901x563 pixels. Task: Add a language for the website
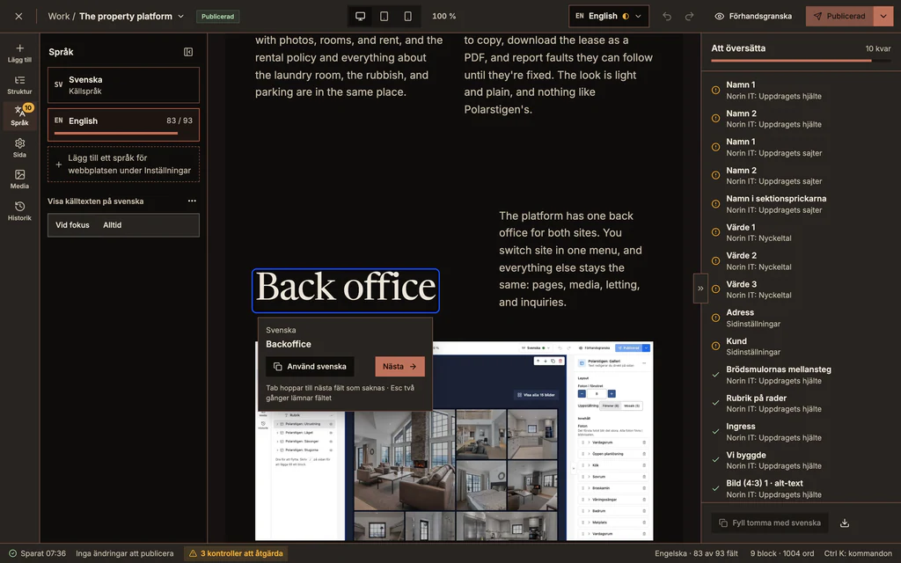[123, 165]
